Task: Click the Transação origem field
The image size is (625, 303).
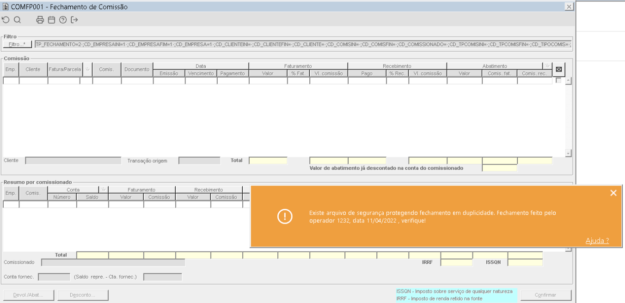Action: point(199,160)
